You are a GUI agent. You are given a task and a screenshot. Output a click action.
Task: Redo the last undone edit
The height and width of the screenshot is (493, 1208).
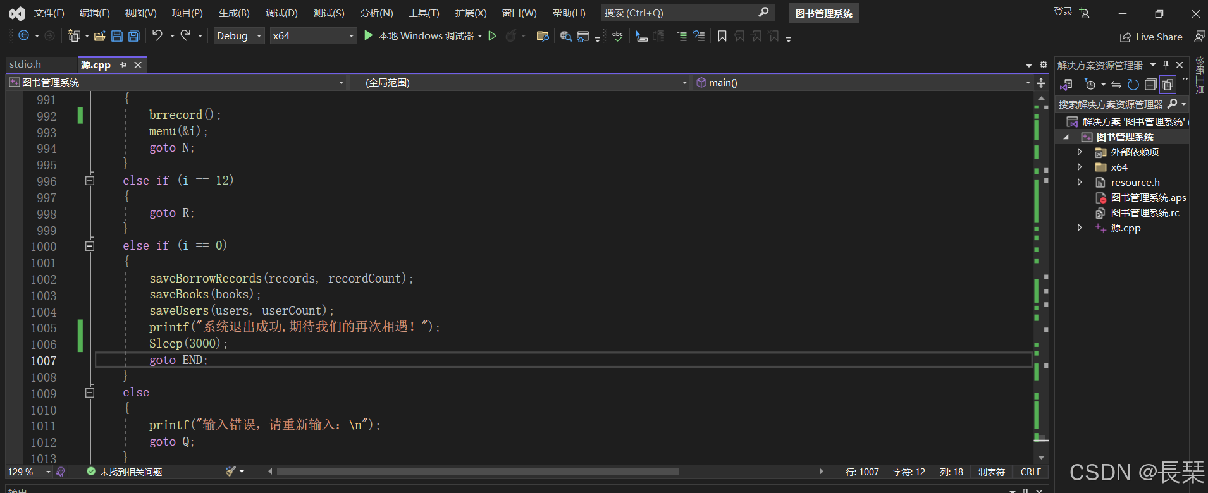(185, 35)
